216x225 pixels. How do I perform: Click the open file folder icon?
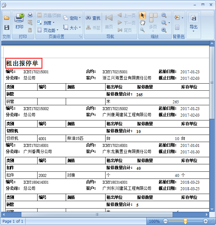pyautogui.click(x=6, y=18)
